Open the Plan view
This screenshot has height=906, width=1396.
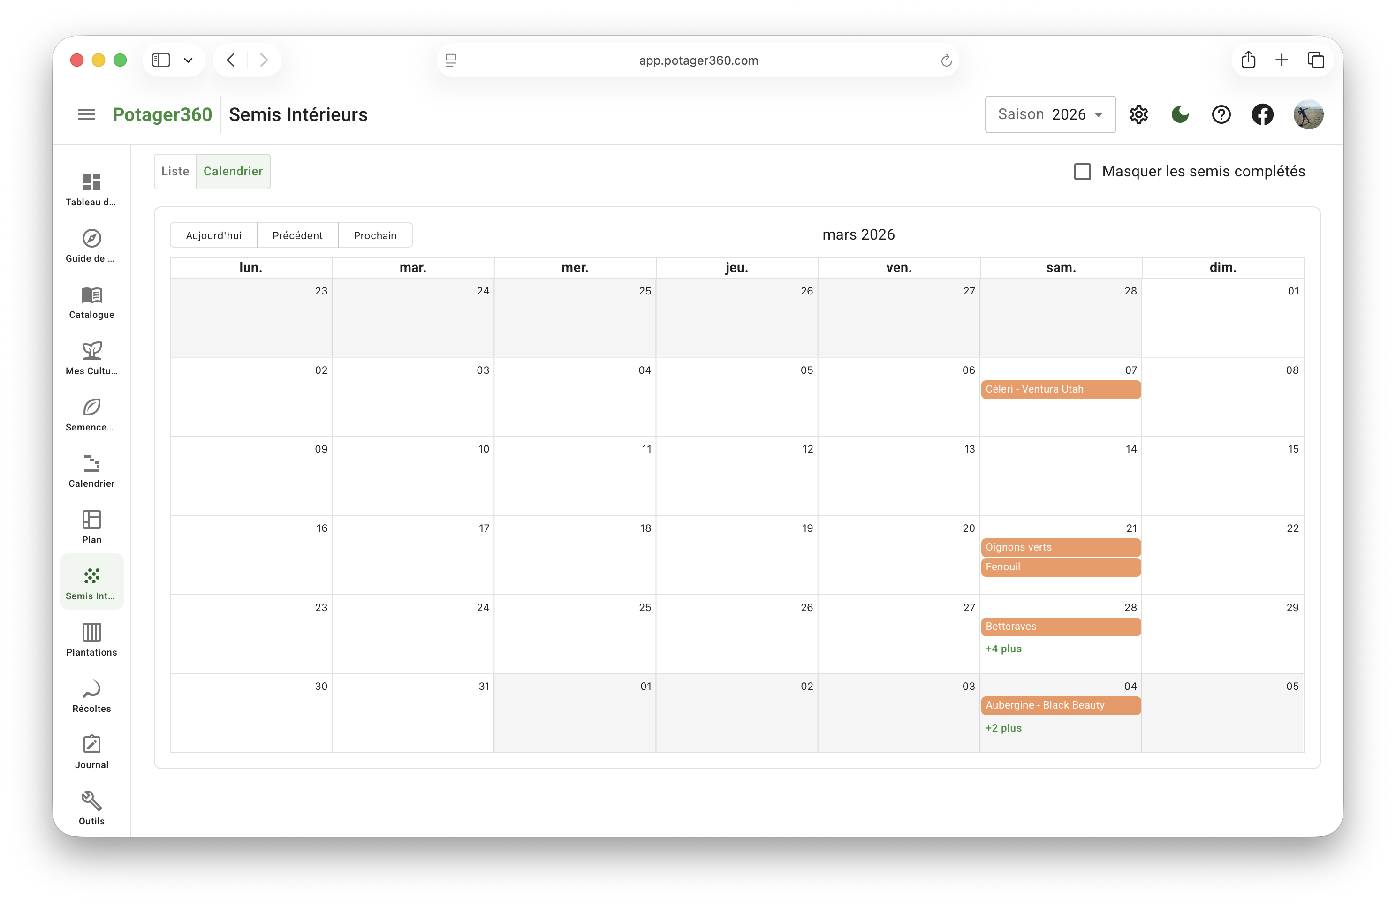click(91, 526)
